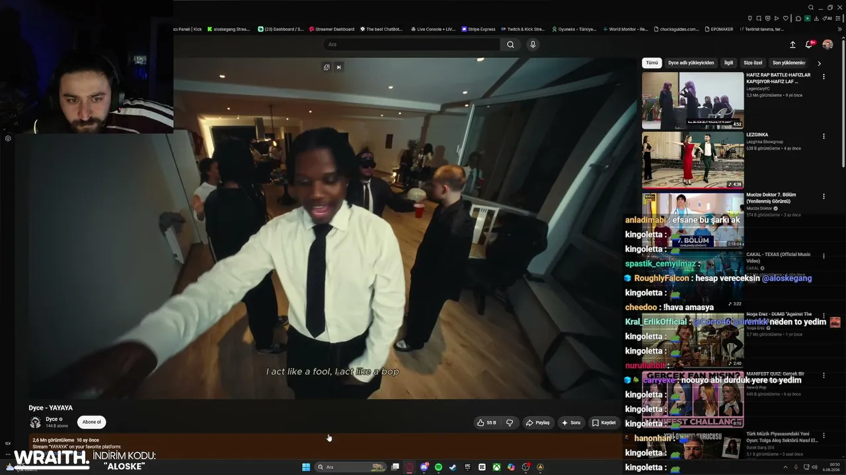Show hidden system tray icons

click(784, 467)
